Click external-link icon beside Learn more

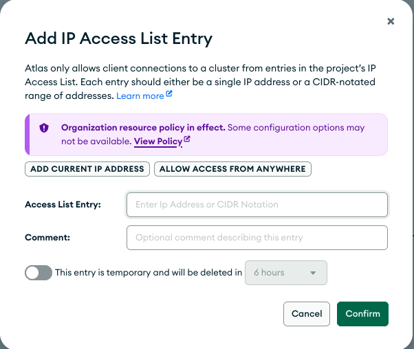coord(169,95)
